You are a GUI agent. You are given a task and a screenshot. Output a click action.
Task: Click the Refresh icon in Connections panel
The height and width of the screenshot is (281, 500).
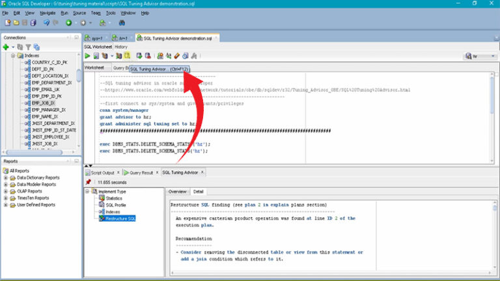(x=20, y=47)
